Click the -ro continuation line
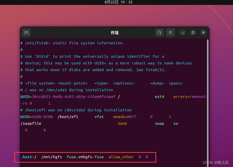This screenshot has height=167, width=233. pyautogui.click(x=35, y=103)
